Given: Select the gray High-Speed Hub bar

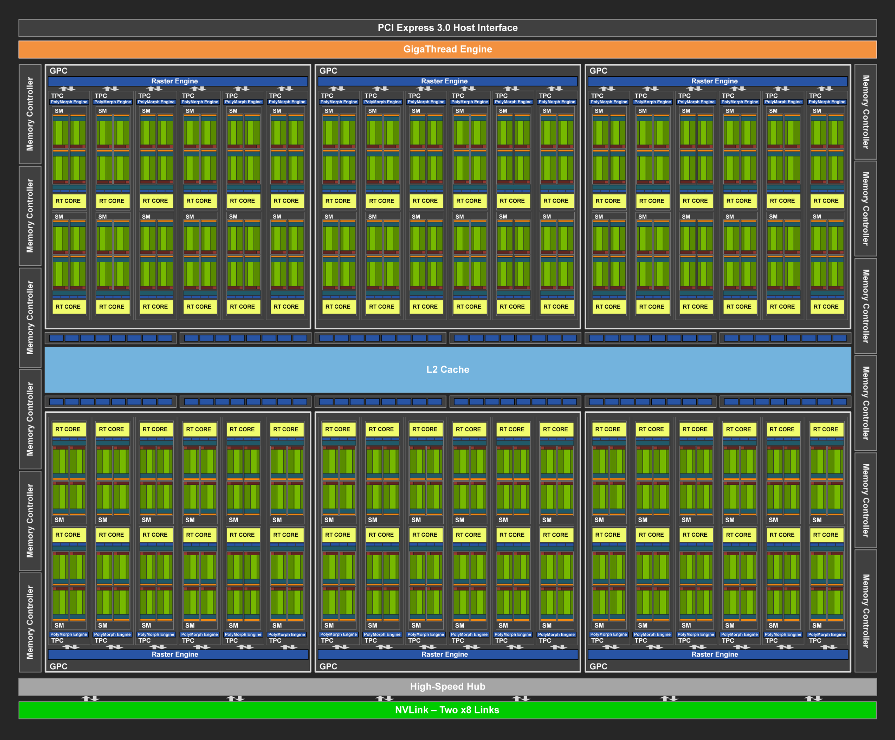Looking at the screenshot, I should point(447,686).
